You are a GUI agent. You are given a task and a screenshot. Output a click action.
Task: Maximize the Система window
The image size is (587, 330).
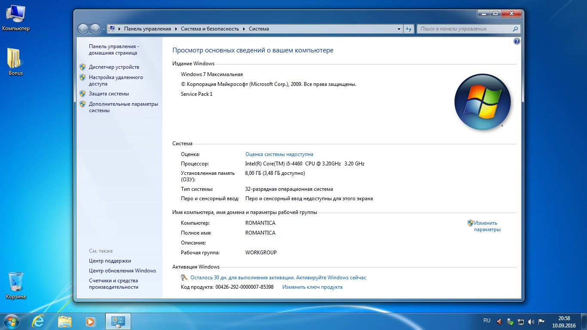coord(495,14)
